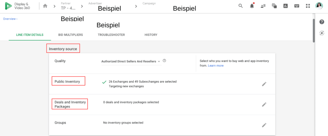Open the bar chart reports icon
This screenshot has height=136, width=328.
tap(285, 6)
